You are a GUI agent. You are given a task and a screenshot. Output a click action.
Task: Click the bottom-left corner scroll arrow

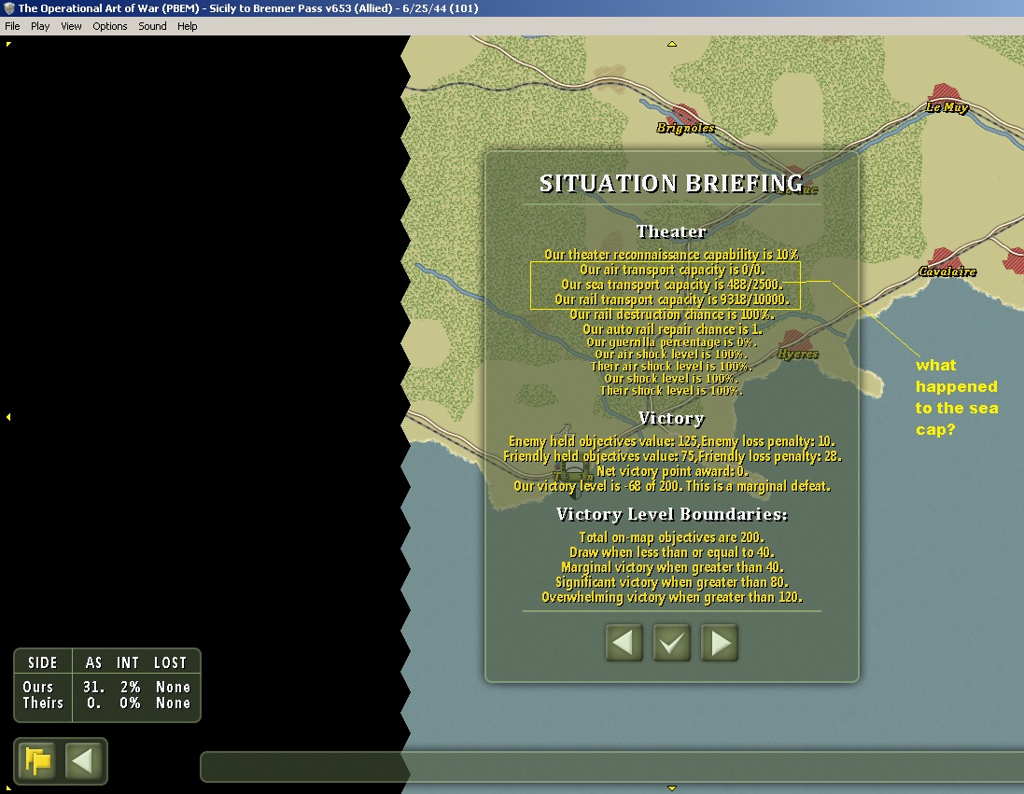point(8,787)
